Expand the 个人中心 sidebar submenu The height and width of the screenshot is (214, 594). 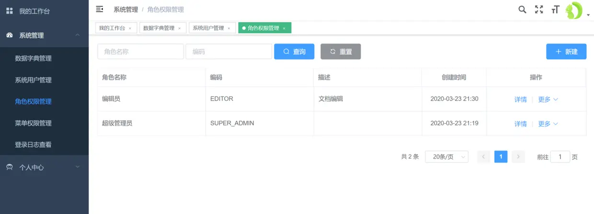coord(44,167)
